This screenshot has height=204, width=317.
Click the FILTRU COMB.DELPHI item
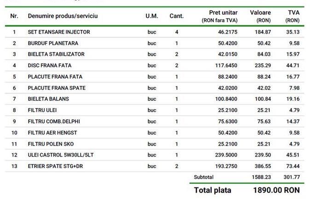(x=53, y=122)
